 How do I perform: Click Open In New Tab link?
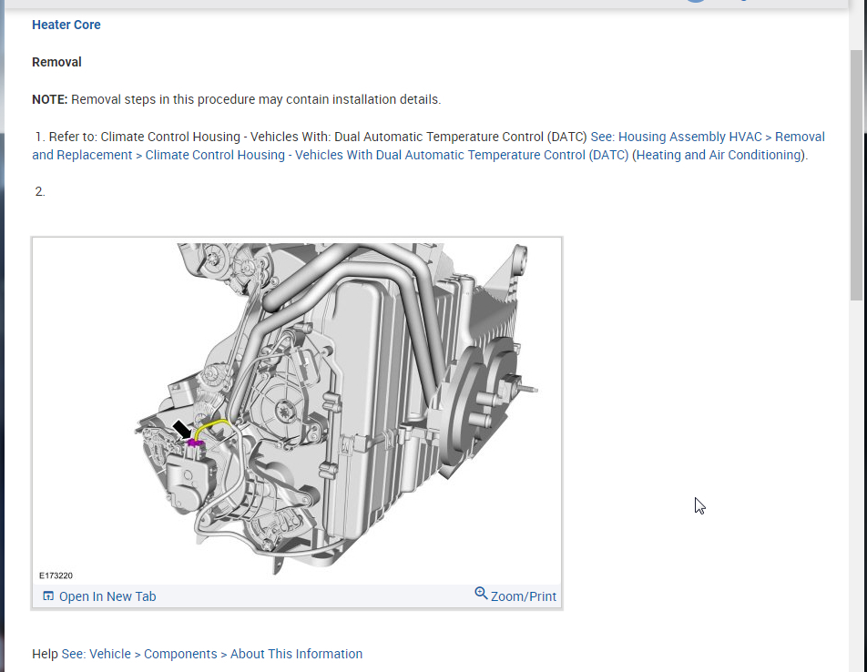(x=107, y=596)
